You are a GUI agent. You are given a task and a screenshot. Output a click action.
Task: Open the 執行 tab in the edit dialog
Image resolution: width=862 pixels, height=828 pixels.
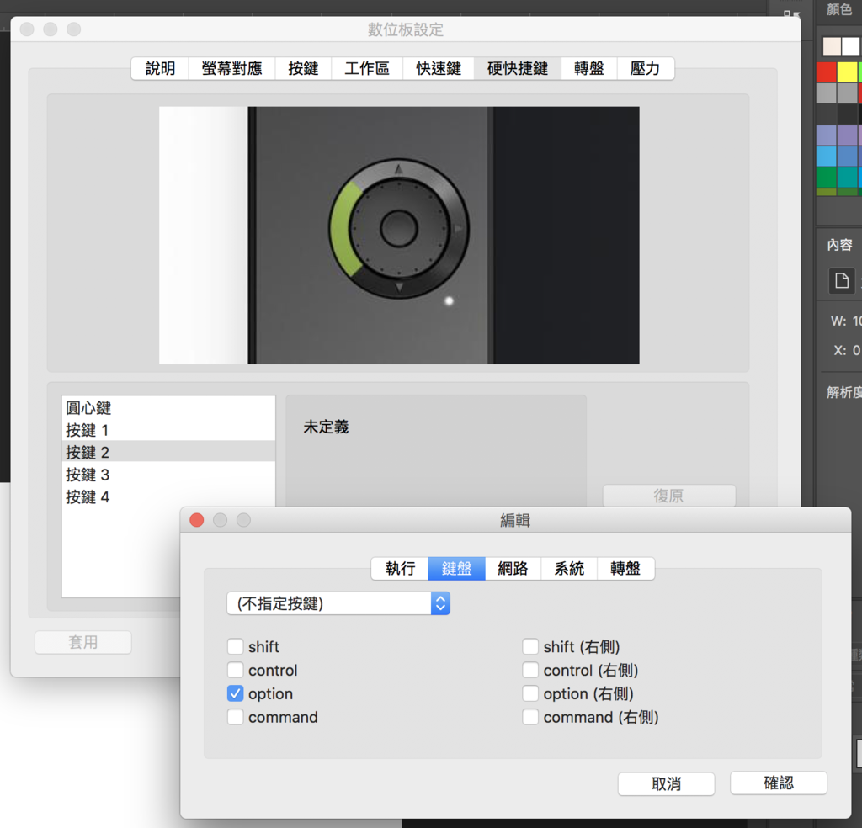[400, 568]
